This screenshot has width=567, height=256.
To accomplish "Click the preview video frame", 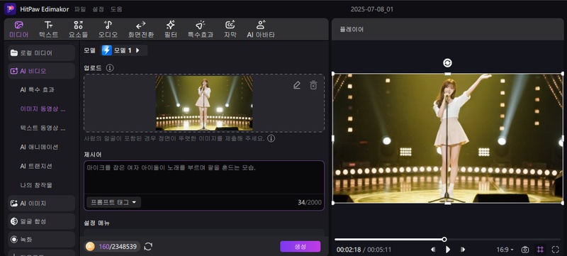I will pyautogui.click(x=447, y=138).
